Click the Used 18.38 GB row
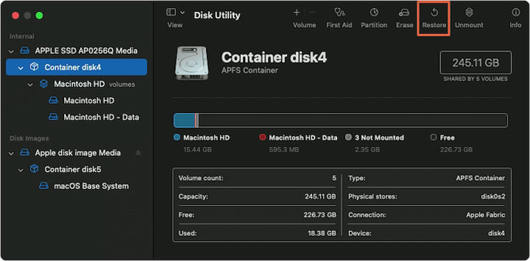The image size is (530, 261). (257, 233)
